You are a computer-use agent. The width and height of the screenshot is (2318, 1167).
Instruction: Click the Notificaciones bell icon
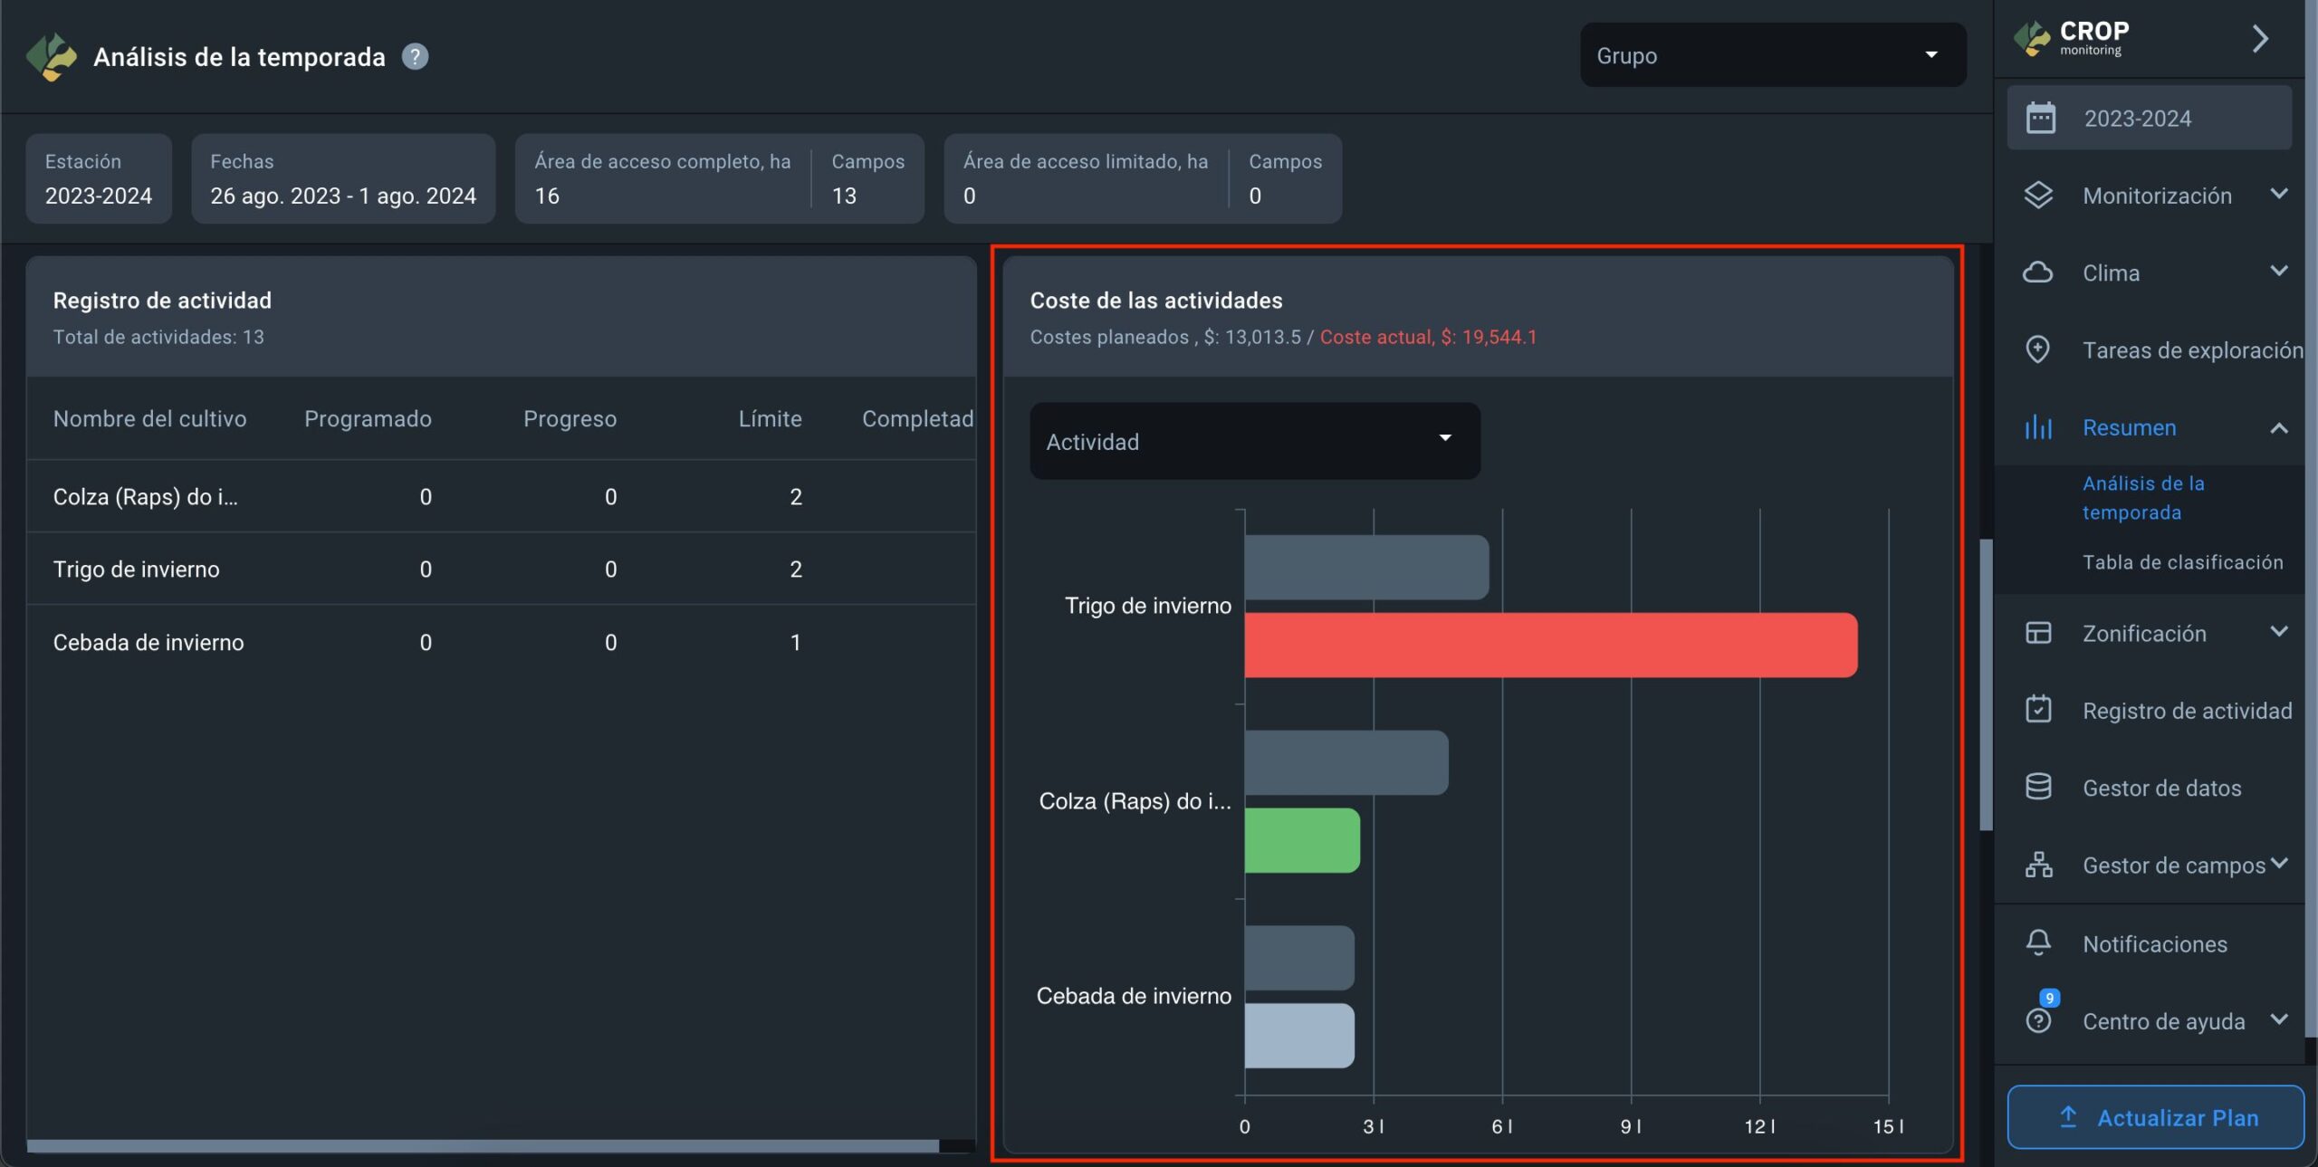click(x=2038, y=943)
